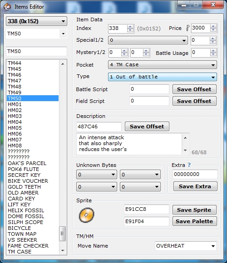
Task: Click item list scrollbar up arrow
Action: [63, 64]
